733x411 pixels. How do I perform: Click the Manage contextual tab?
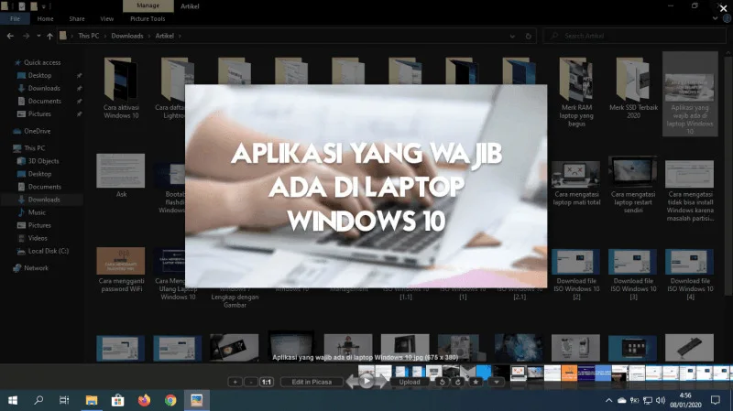148,5
